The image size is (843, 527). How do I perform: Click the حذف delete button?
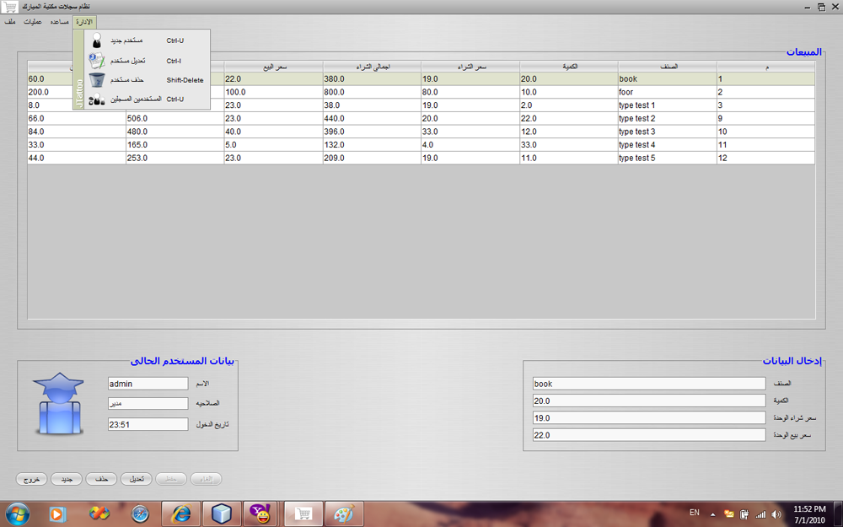tap(102, 479)
